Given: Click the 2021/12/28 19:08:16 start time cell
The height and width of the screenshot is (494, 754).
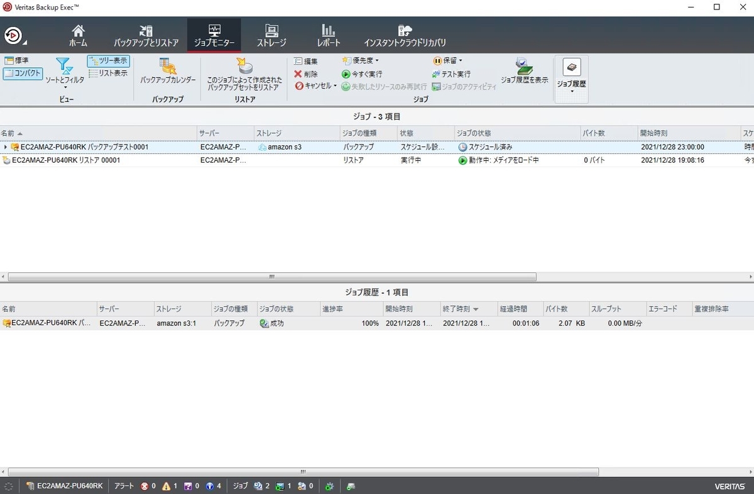Looking at the screenshot, I should coord(672,160).
